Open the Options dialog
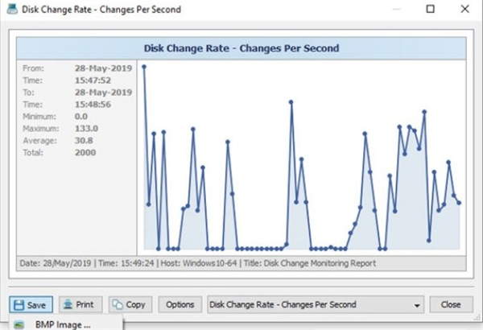Viewport: 483px width, 330px height. click(180, 305)
